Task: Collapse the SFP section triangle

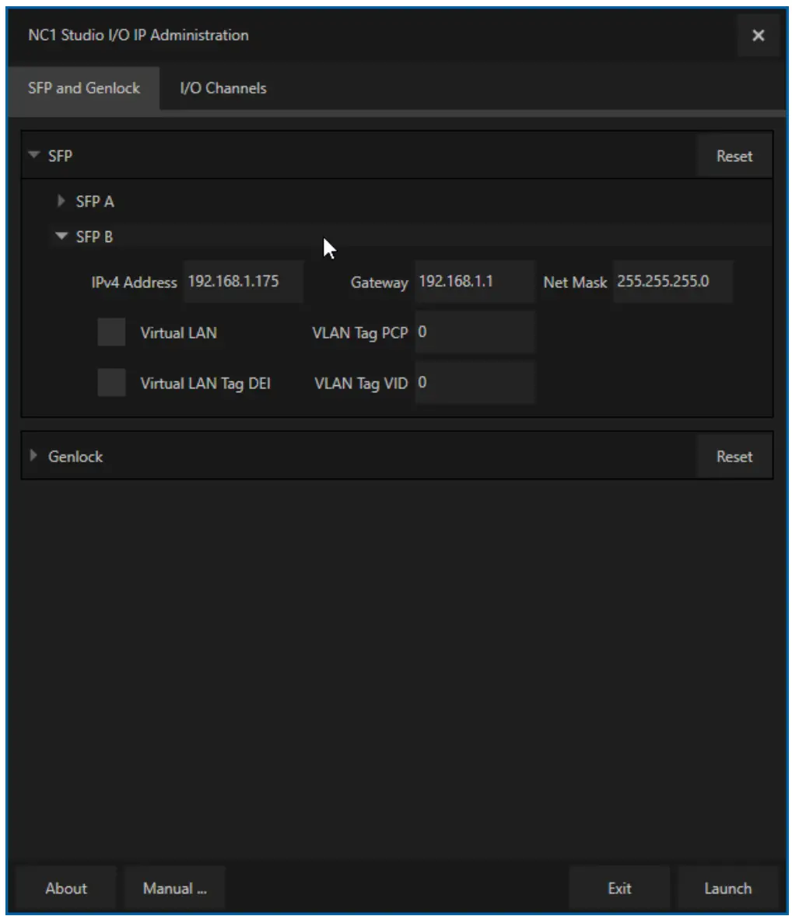Action: 34,156
